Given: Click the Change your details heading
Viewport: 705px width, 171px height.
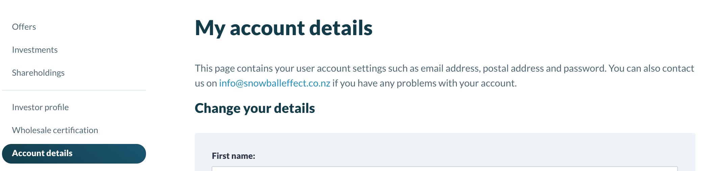Looking at the screenshot, I should click(x=255, y=108).
